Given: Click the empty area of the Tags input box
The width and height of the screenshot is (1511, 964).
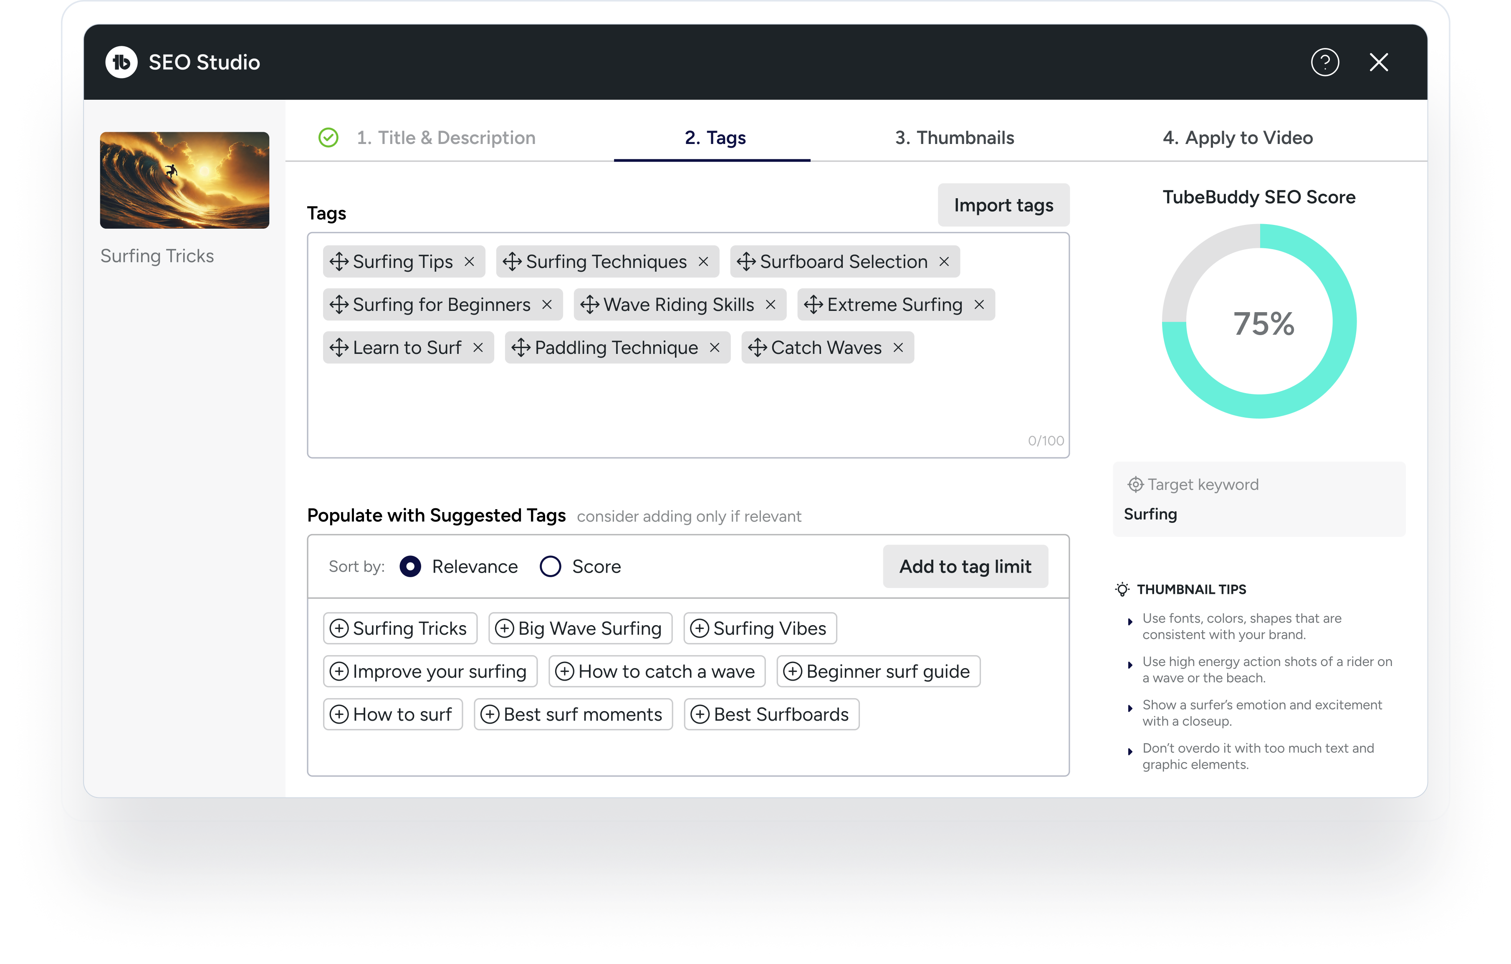Looking at the screenshot, I should point(627,408).
